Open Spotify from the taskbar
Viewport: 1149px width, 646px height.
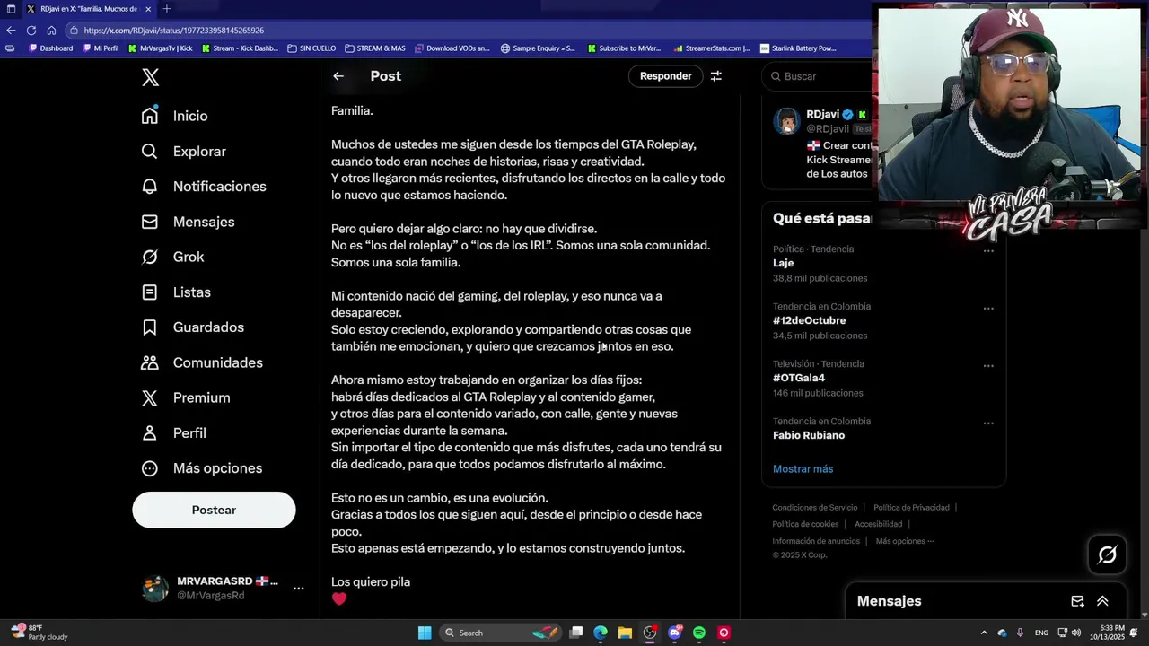pyautogui.click(x=699, y=633)
